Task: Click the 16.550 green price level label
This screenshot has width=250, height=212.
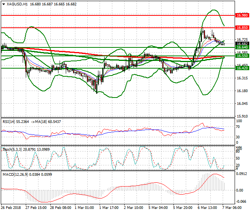Action: pyautogui.click(x=242, y=56)
